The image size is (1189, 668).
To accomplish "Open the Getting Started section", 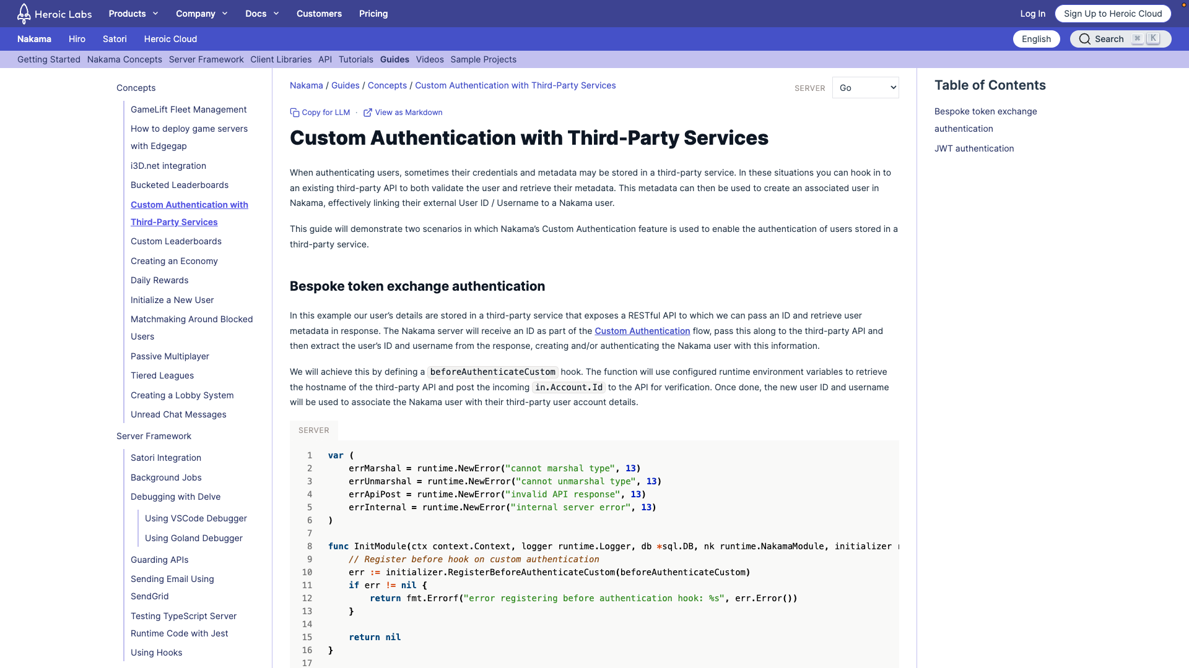I will 49,59.
